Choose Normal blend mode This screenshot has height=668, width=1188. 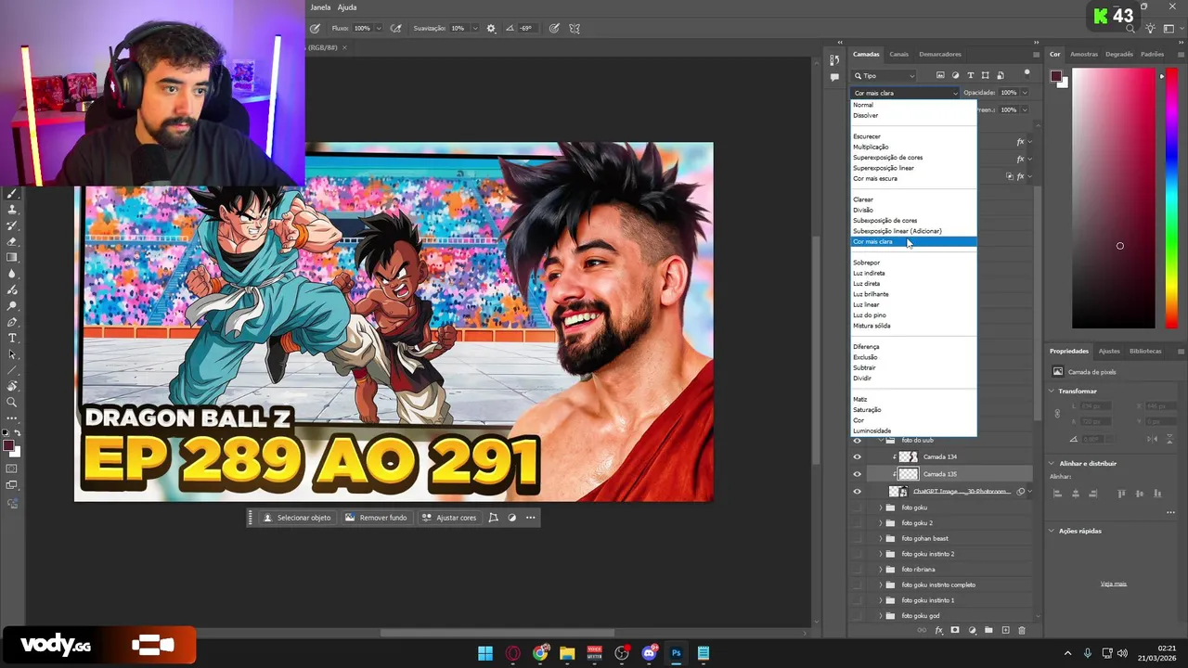(x=863, y=105)
